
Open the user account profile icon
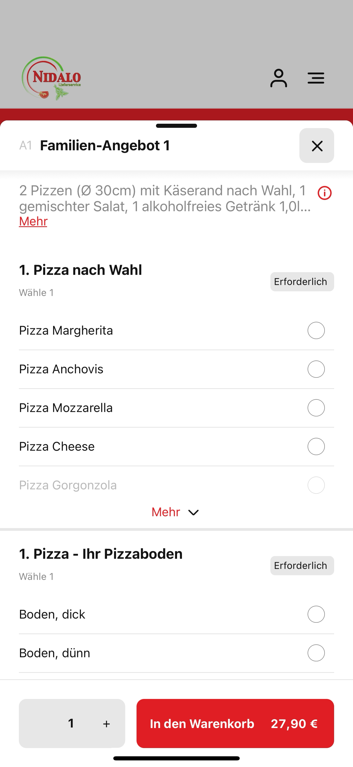coord(278,78)
